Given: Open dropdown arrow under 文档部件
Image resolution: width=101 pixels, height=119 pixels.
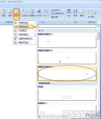Looking at the screenshot, I should pos(32,18).
